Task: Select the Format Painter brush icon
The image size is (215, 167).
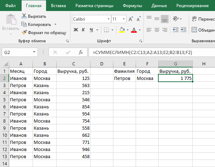Action: 24,32
